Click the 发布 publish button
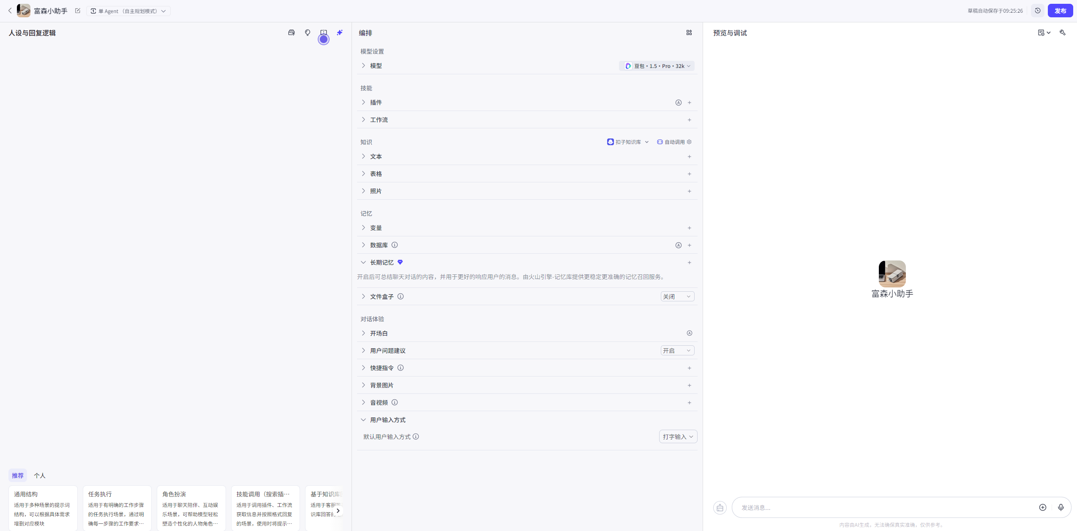 coord(1060,11)
